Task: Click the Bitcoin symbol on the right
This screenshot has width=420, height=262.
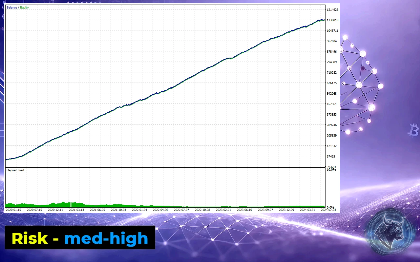Action: (x=413, y=130)
